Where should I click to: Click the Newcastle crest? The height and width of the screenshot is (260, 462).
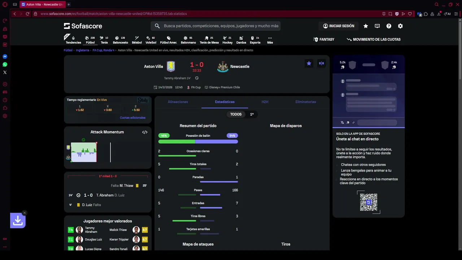coord(223,66)
